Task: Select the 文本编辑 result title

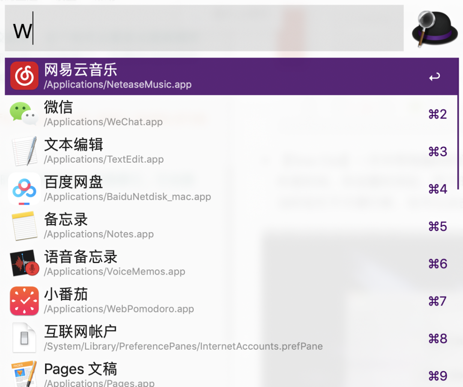Action: [x=74, y=145]
